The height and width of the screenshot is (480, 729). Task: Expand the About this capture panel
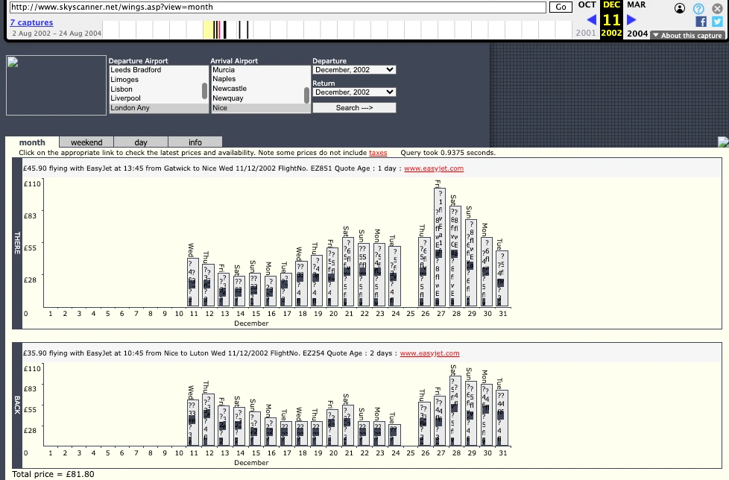coord(687,35)
